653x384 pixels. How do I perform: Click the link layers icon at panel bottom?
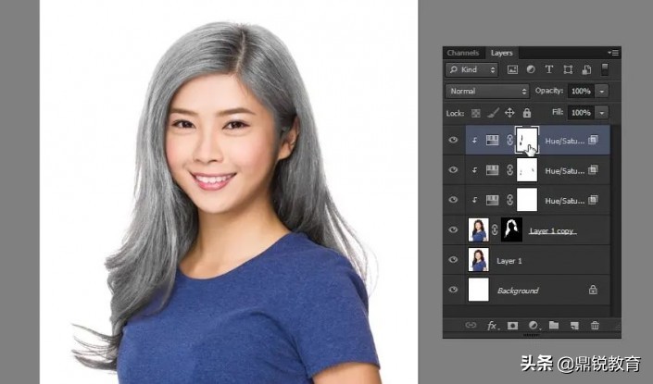(x=471, y=326)
